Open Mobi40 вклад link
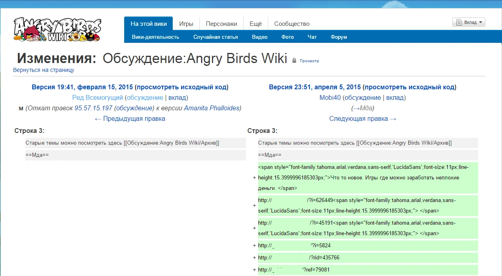Viewport: 502px width, 276px height. pyautogui.click(x=395, y=97)
